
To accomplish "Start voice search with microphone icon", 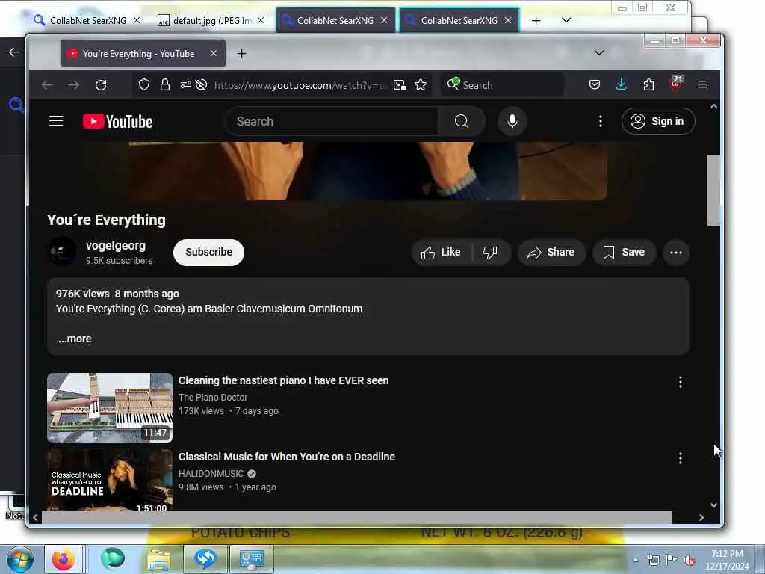I will (x=512, y=121).
